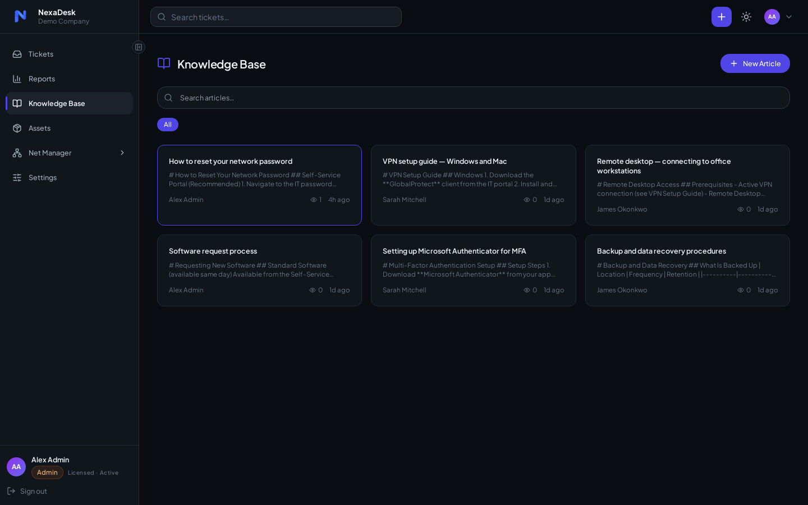This screenshot has height=505, width=808.
Task: Click the Reports bar chart icon
Action: (x=17, y=79)
